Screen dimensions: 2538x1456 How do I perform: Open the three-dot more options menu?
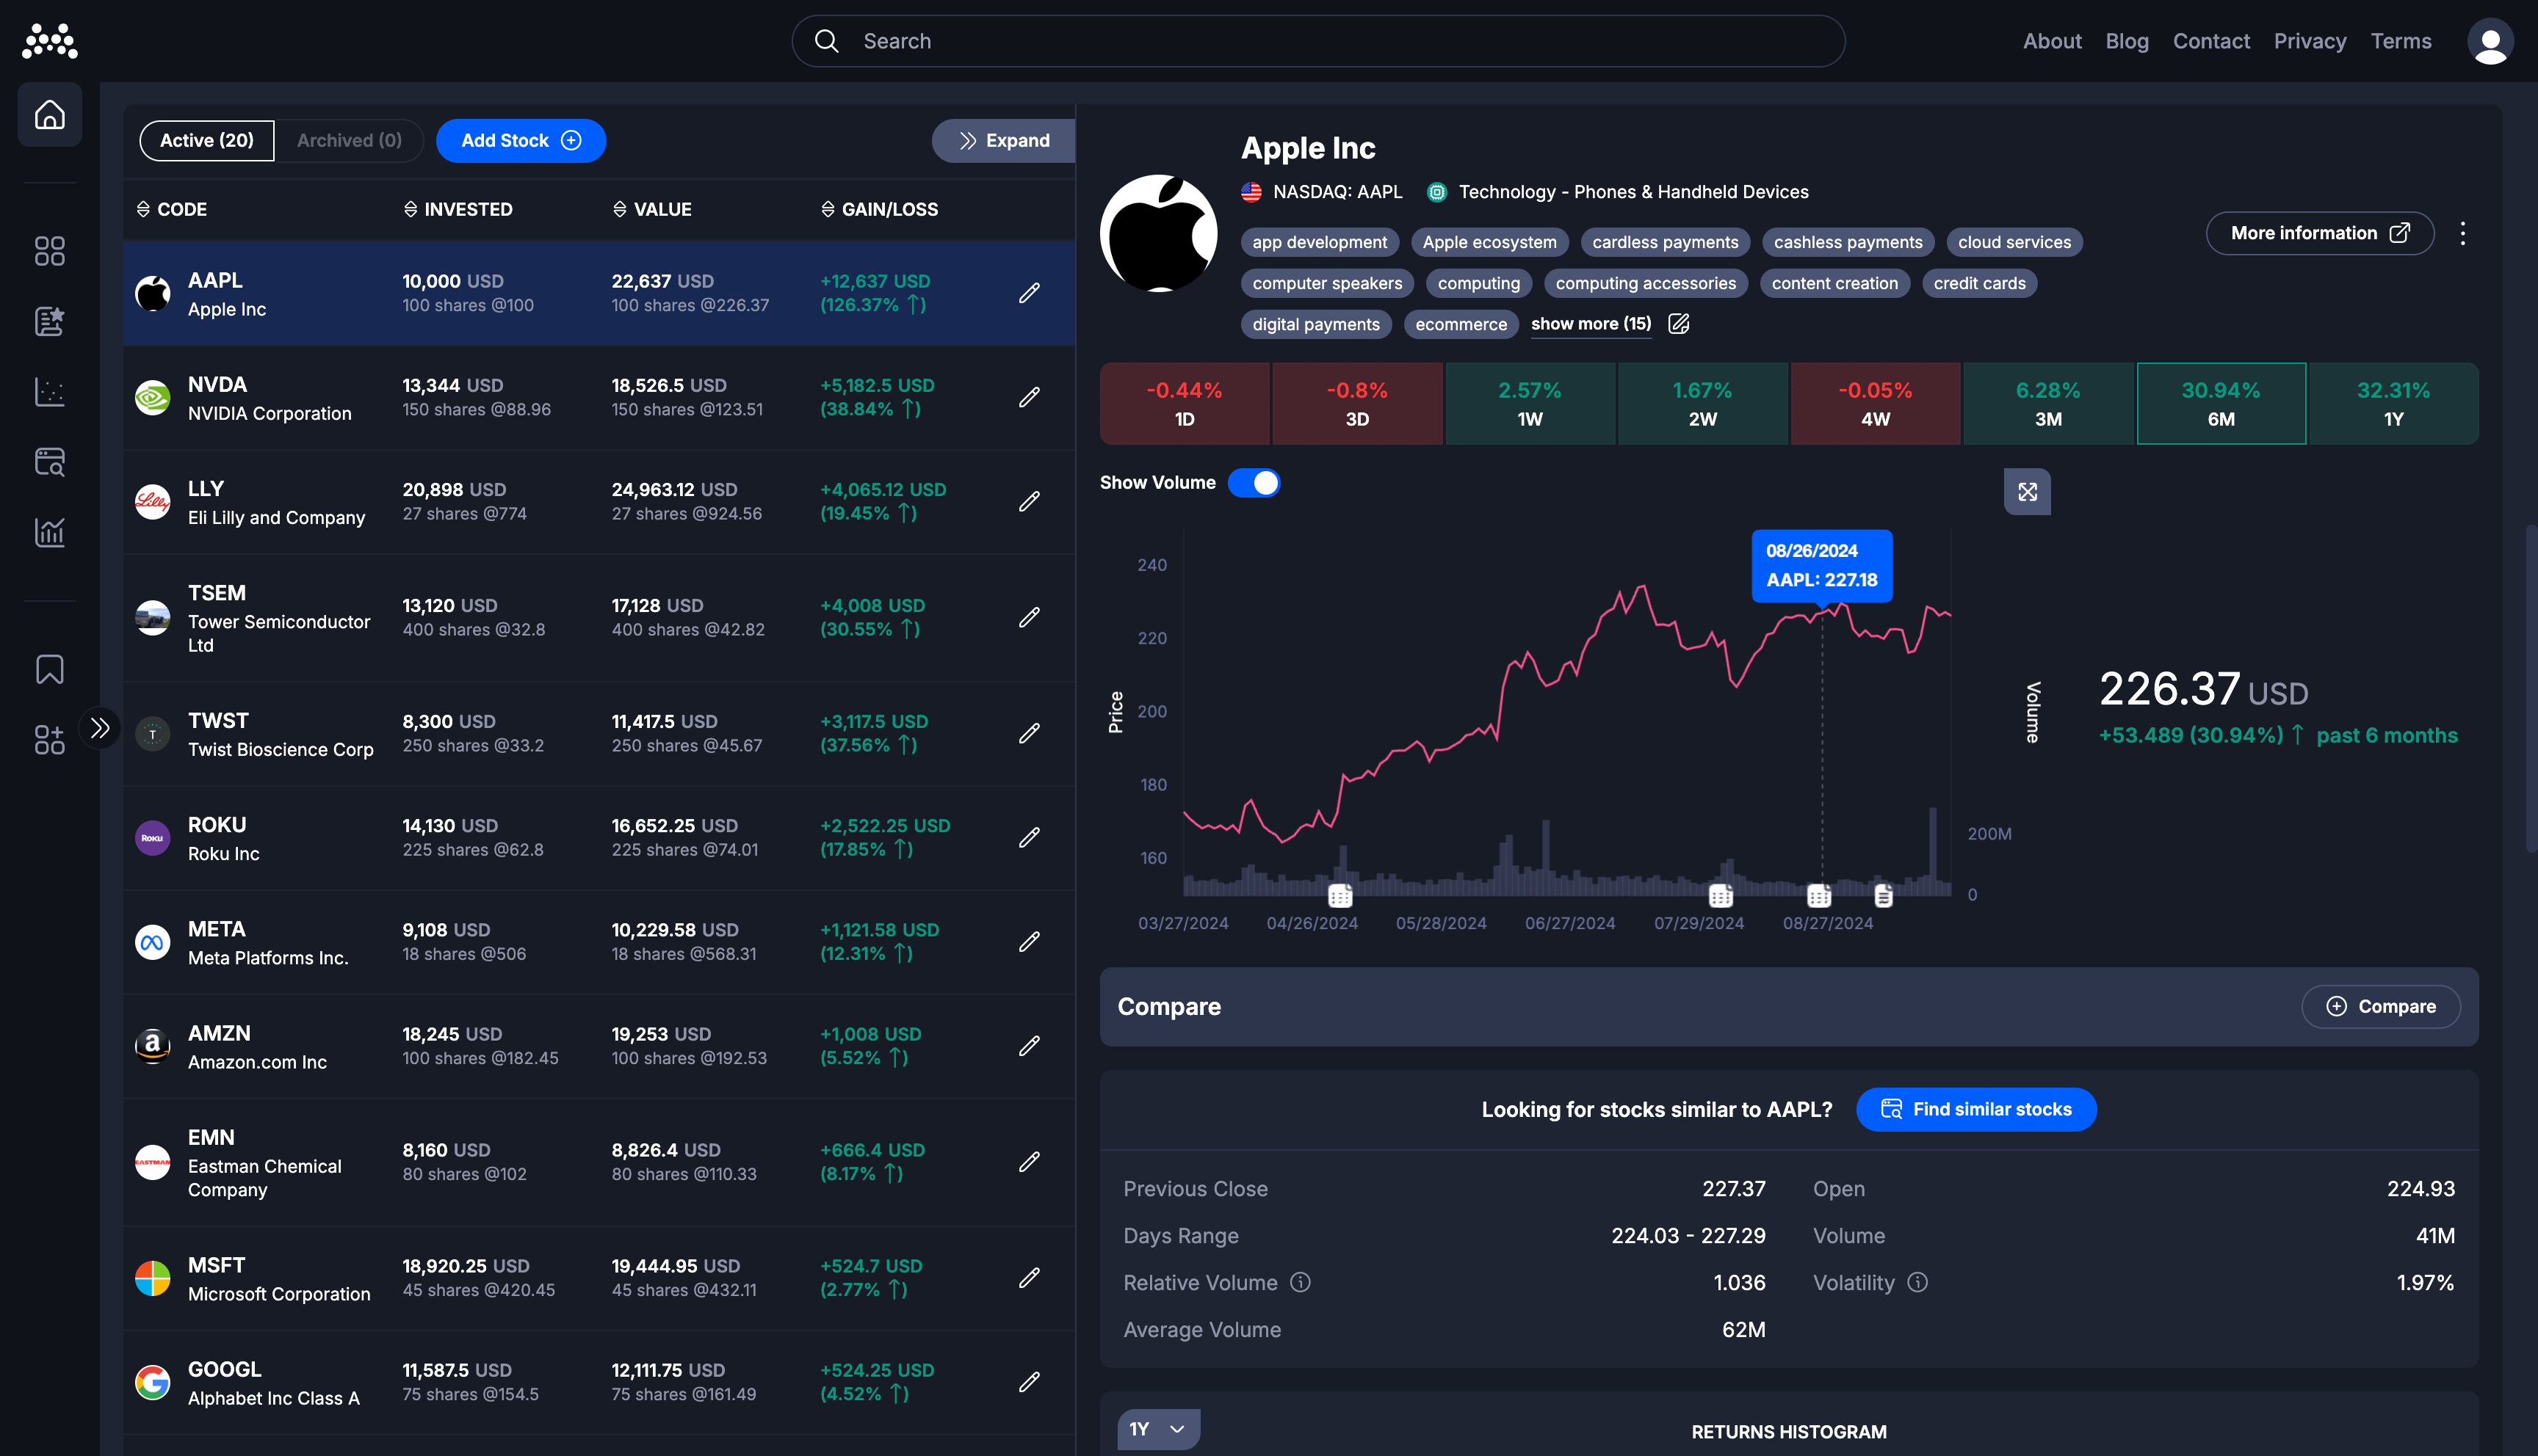(2463, 233)
